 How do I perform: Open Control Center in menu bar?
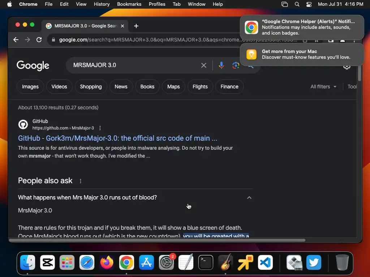click(309, 4)
